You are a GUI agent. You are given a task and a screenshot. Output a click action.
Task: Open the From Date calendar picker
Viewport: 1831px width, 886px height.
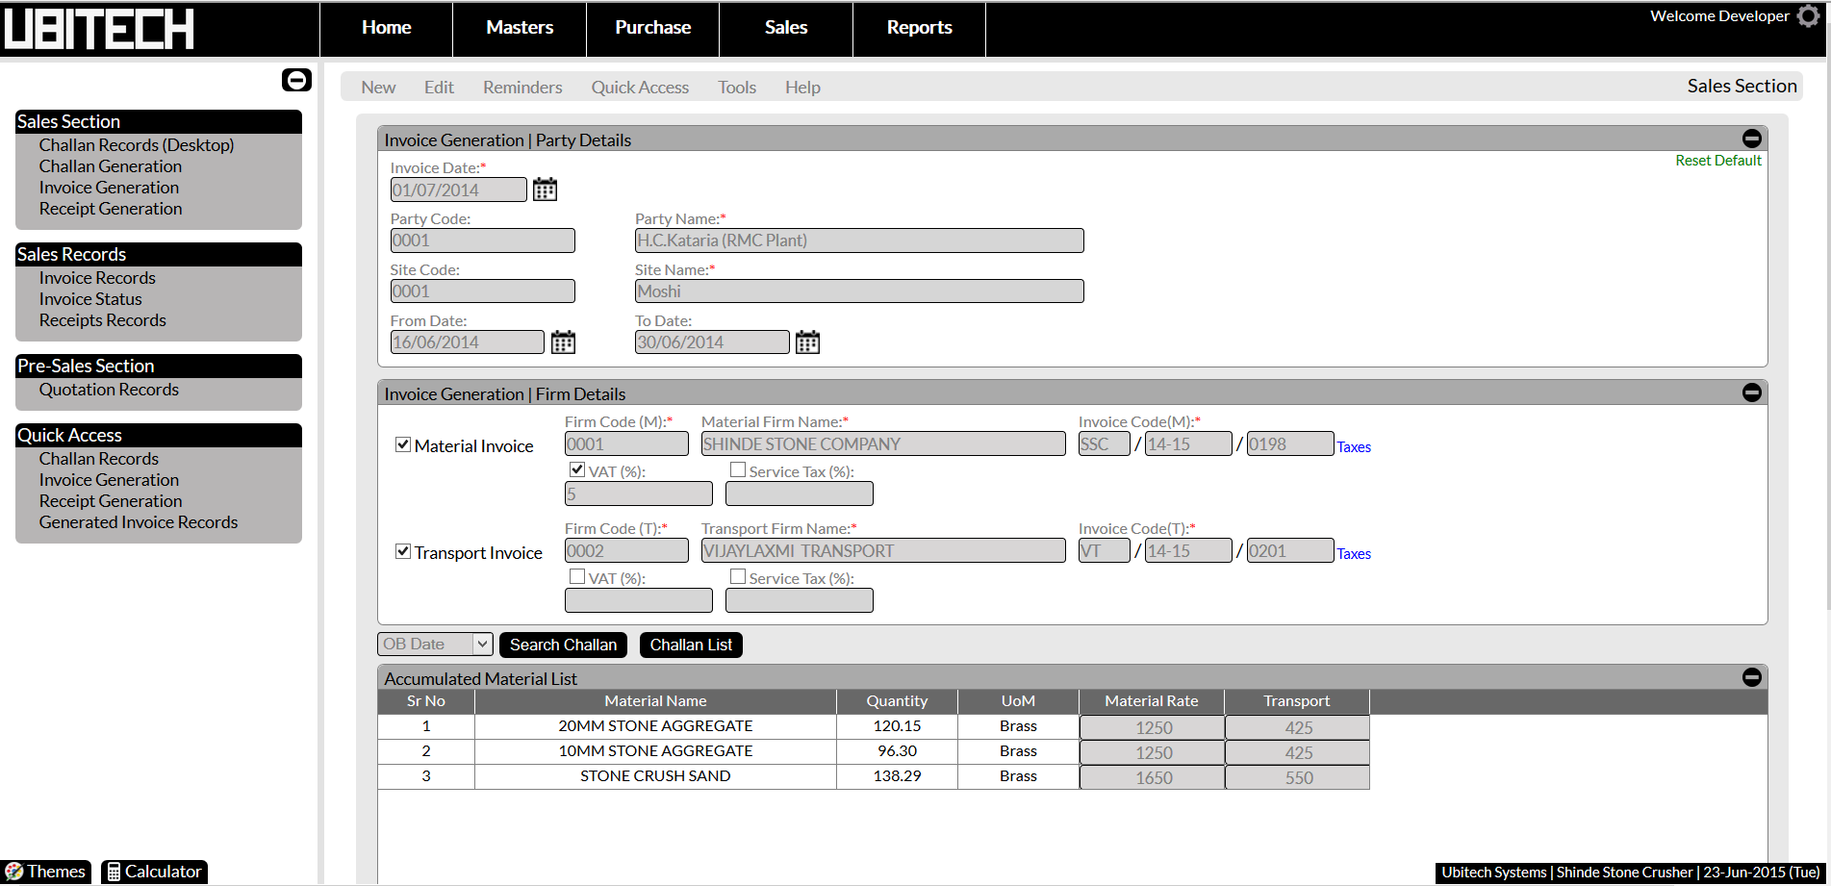pos(563,342)
